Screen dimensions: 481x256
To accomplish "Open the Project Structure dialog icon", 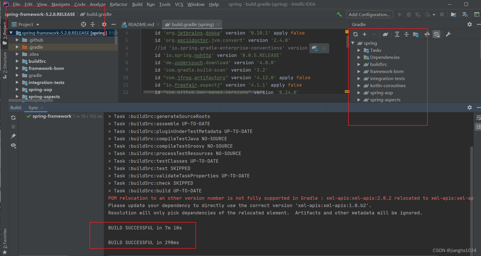I will click(x=454, y=14).
